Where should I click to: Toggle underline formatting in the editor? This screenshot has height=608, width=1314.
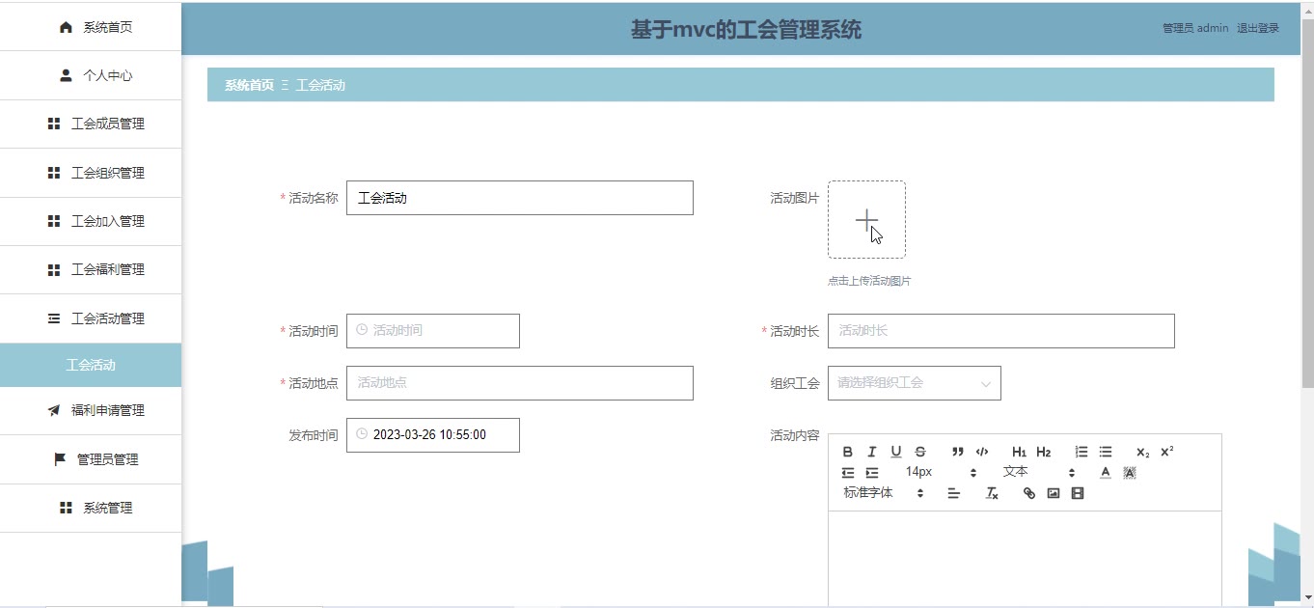pyautogui.click(x=896, y=452)
